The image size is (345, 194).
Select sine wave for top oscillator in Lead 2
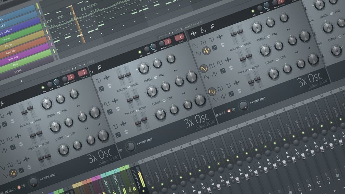pos(195,46)
